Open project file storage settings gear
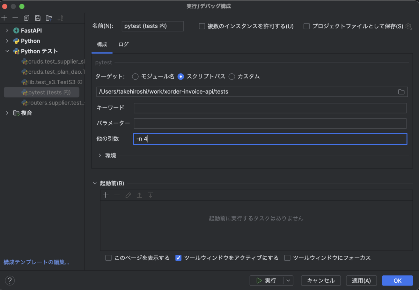Image resolution: width=419 pixels, height=290 pixels. pyautogui.click(x=408, y=26)
